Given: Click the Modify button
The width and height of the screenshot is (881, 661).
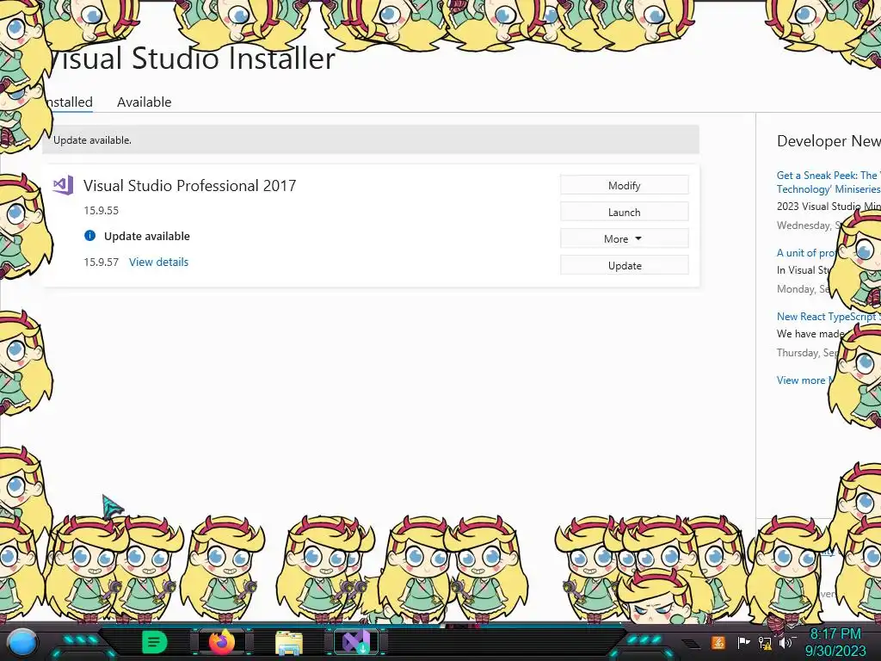Looking at the screenshot, I should (x=625, y=186).
